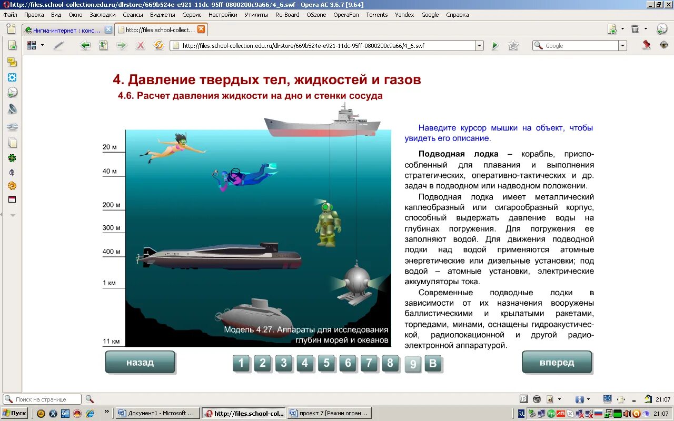Click the find magnifier icon in bottom bar
This screenshot has width=674, height=421.
pos(90,399)
